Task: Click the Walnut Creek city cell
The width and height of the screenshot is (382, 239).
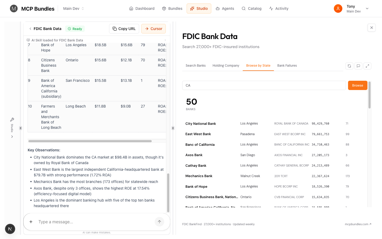Action: click(250, 176)
